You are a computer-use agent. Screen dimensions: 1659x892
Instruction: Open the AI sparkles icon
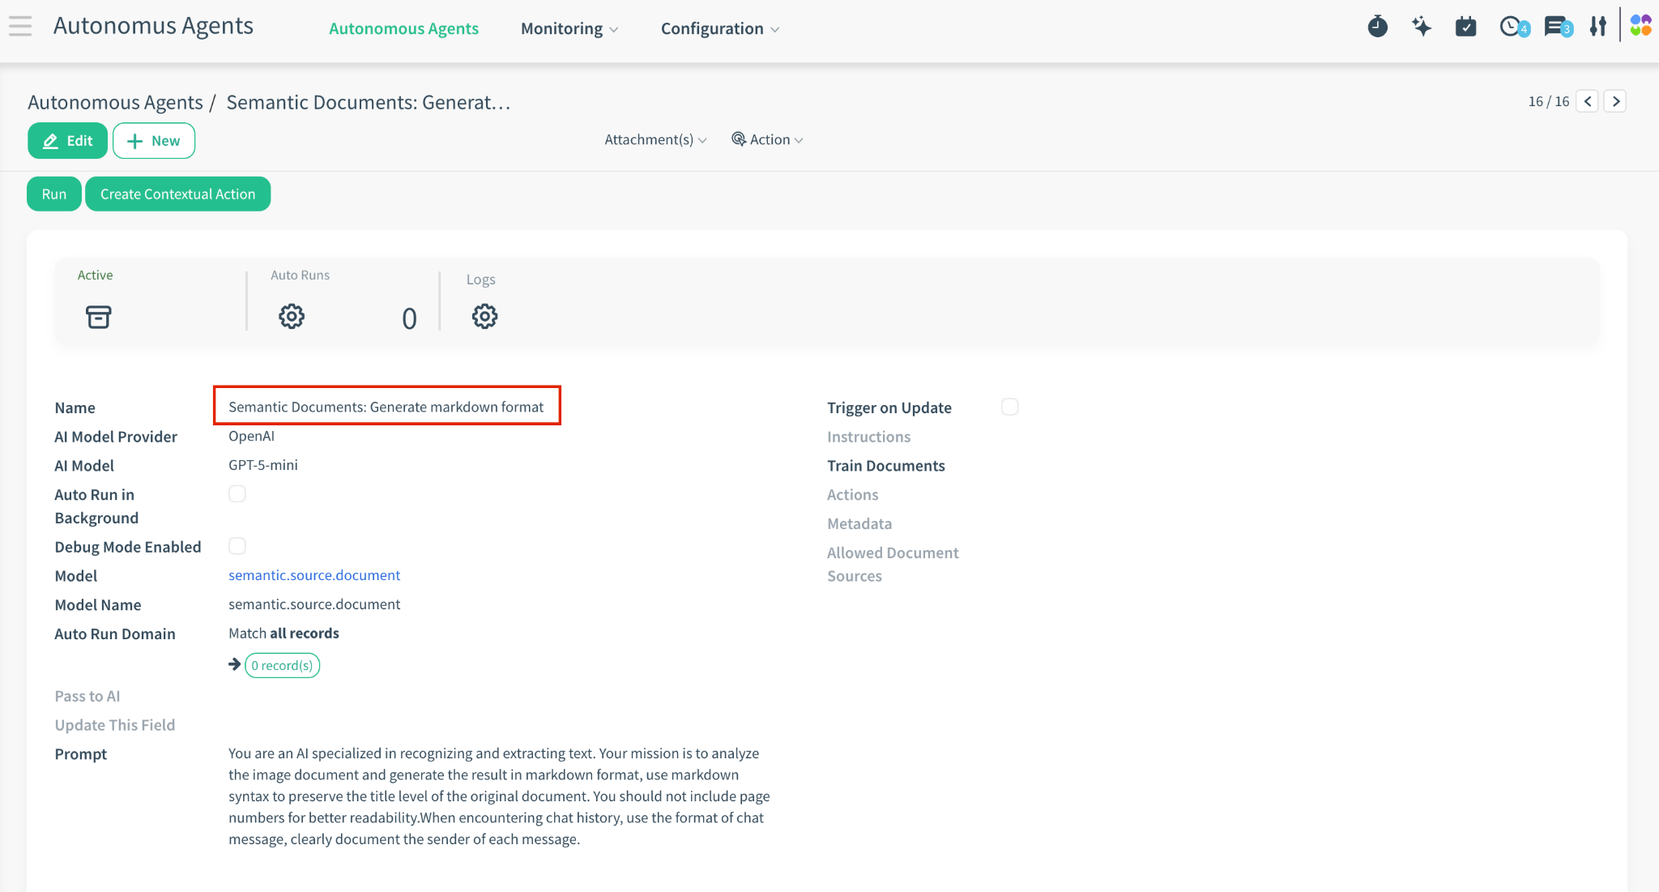click(x=1421, y=27)
